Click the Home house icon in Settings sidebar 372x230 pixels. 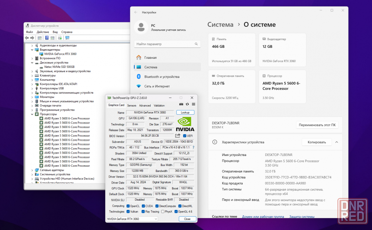click(139, 57)
